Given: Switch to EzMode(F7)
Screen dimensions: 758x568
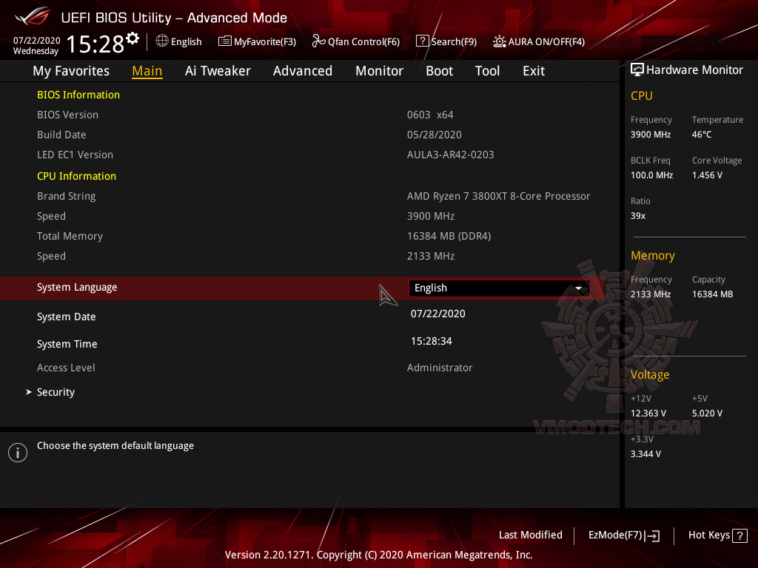Looking at the screenshot, I should [x=623, y=535].
